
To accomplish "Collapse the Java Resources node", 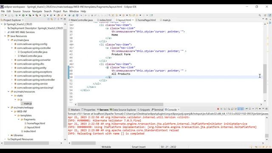I will coord(5,36).
